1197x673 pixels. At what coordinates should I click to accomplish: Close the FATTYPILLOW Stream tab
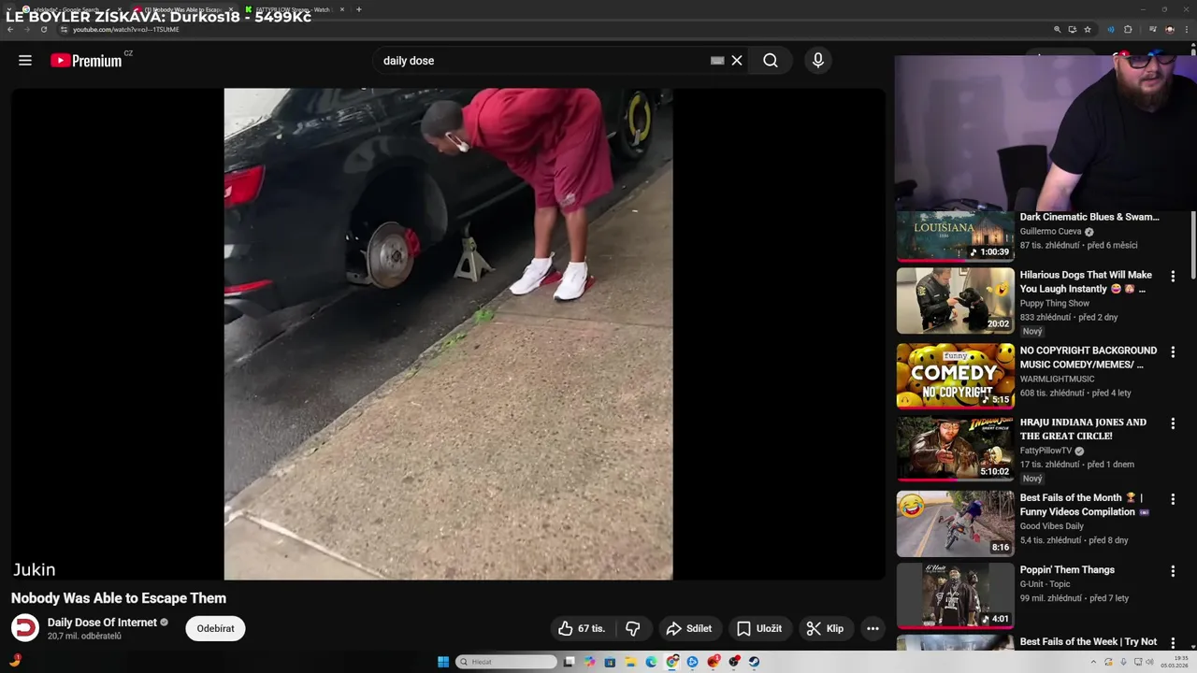point(342,9)
